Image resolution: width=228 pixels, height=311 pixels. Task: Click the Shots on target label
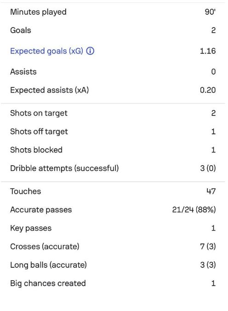point(39,113)
